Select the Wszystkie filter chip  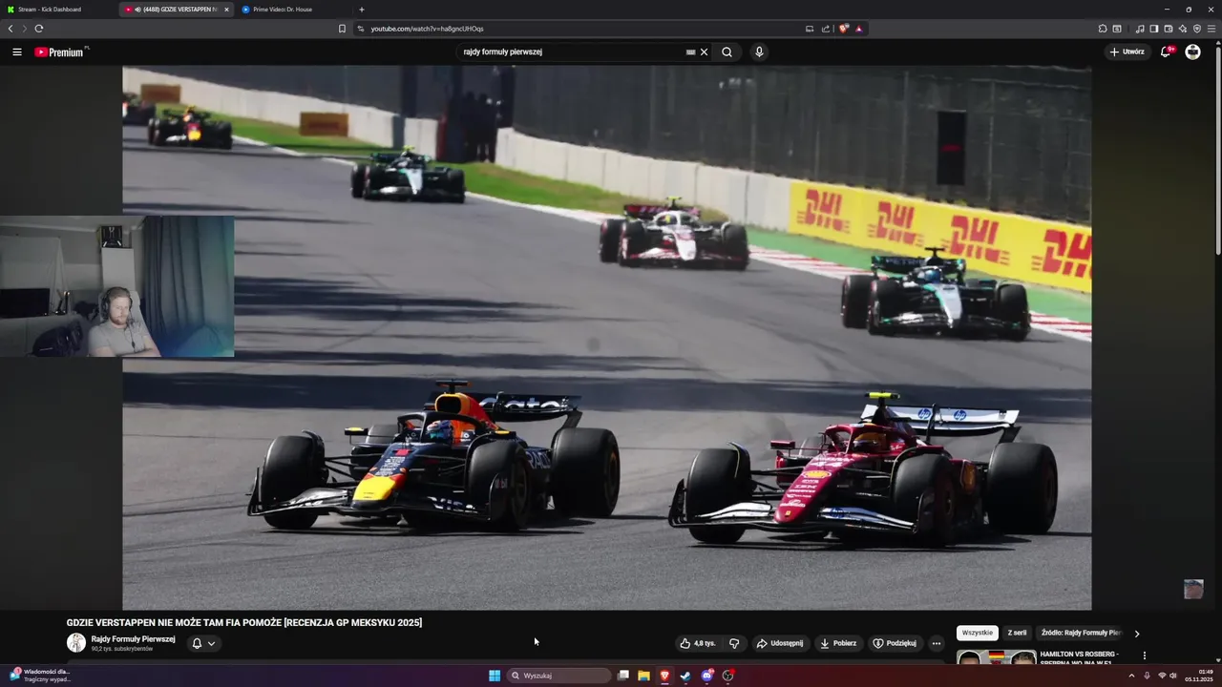click(977, 633)
